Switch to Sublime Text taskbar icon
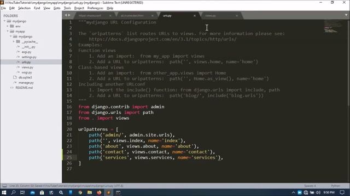This screenshot has width=350, height=196. pos(108,192)
